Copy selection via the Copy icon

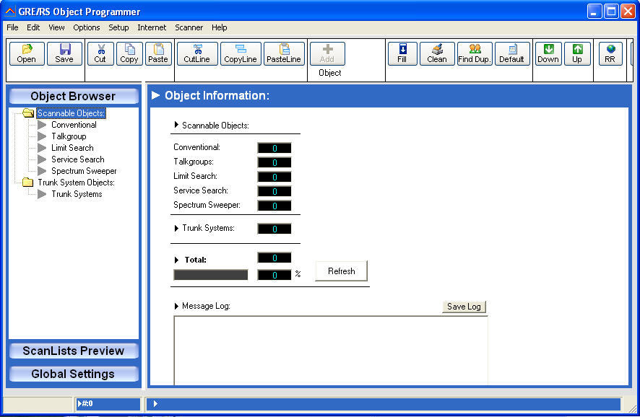pyautogui.click(x=129, y=53)
